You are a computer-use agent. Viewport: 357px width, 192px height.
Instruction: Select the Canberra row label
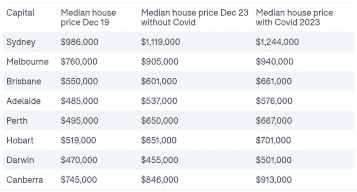(x=25, y=180)
